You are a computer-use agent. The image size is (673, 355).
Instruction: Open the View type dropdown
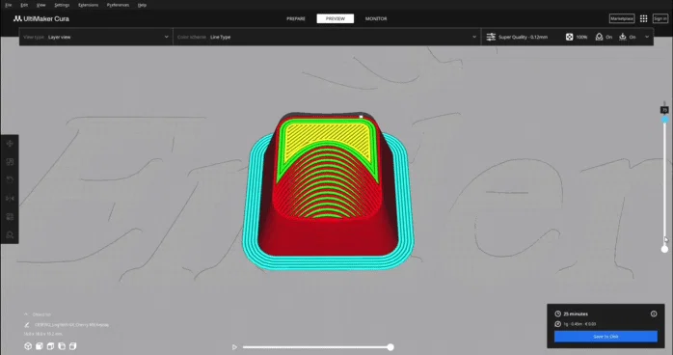[96, 37]
